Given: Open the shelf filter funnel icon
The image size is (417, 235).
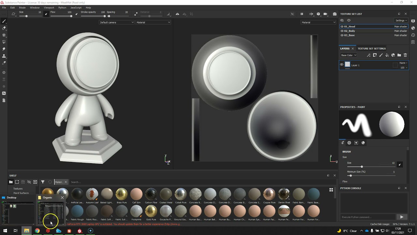Looking at the screenshot, I should 43,182.
